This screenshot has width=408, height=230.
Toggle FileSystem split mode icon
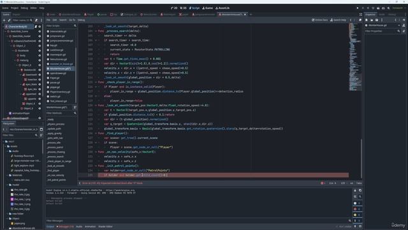(x=41, y=129)
